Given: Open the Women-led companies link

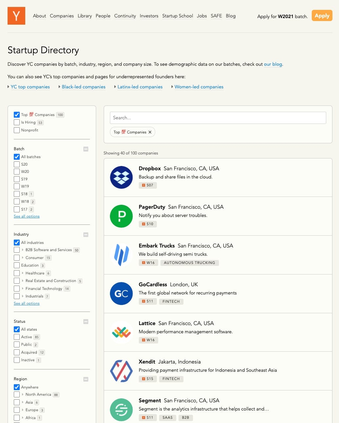Looking at the screenshot, I should [x=199, y=87].
